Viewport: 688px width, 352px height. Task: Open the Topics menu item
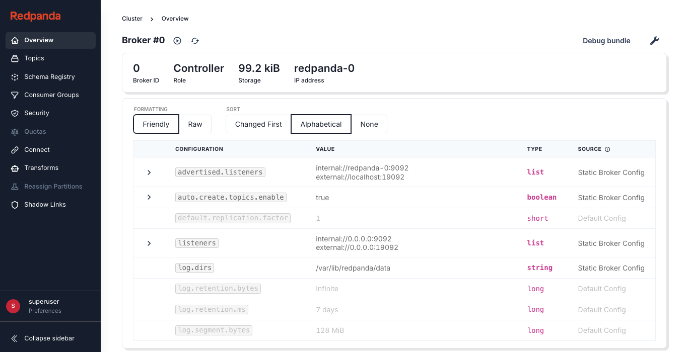[x=34, y=58]
